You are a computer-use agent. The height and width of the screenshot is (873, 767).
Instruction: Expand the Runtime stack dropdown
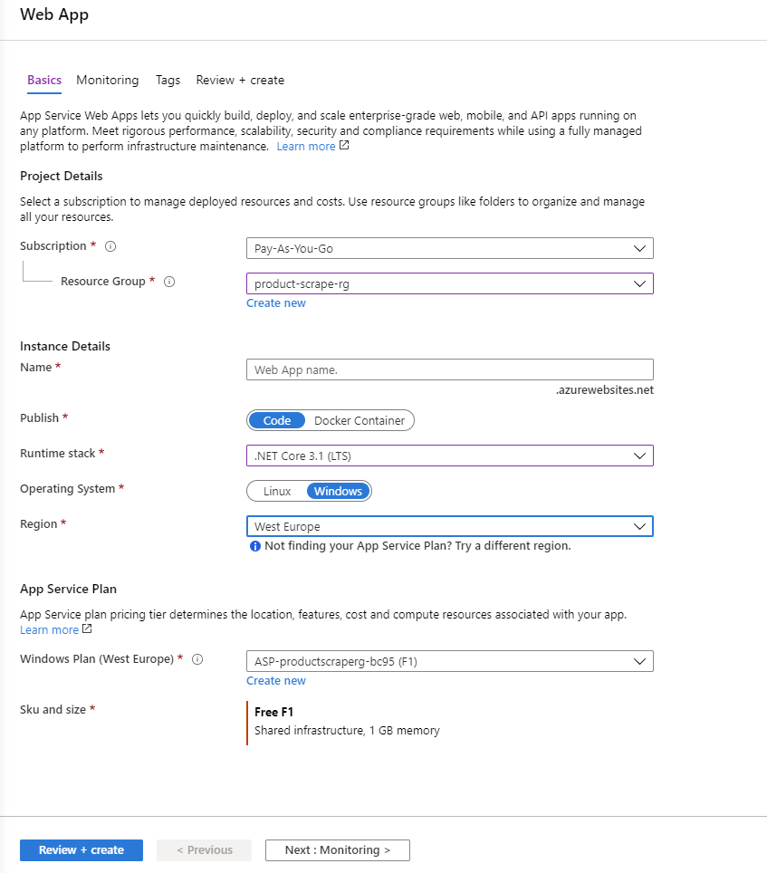[450, 456]
